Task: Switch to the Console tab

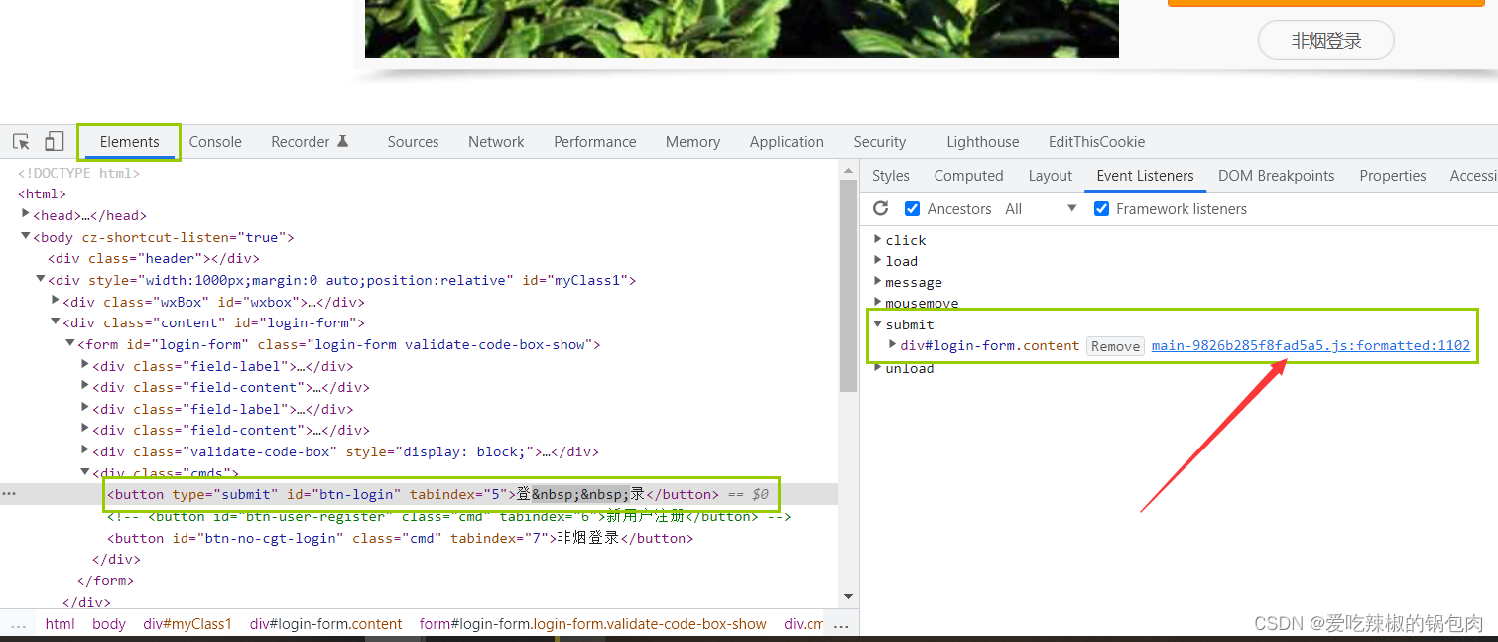Action: pos(215,142)
